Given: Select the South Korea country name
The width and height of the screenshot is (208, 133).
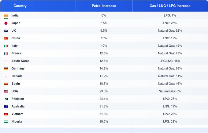Looking at the screenshot, I should tap(20, 61).
